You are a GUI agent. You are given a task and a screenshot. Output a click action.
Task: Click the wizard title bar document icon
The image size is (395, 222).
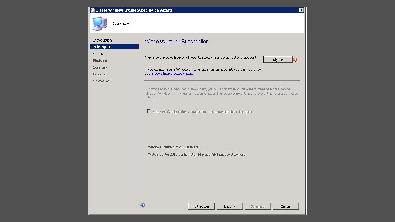coord(93,10)
